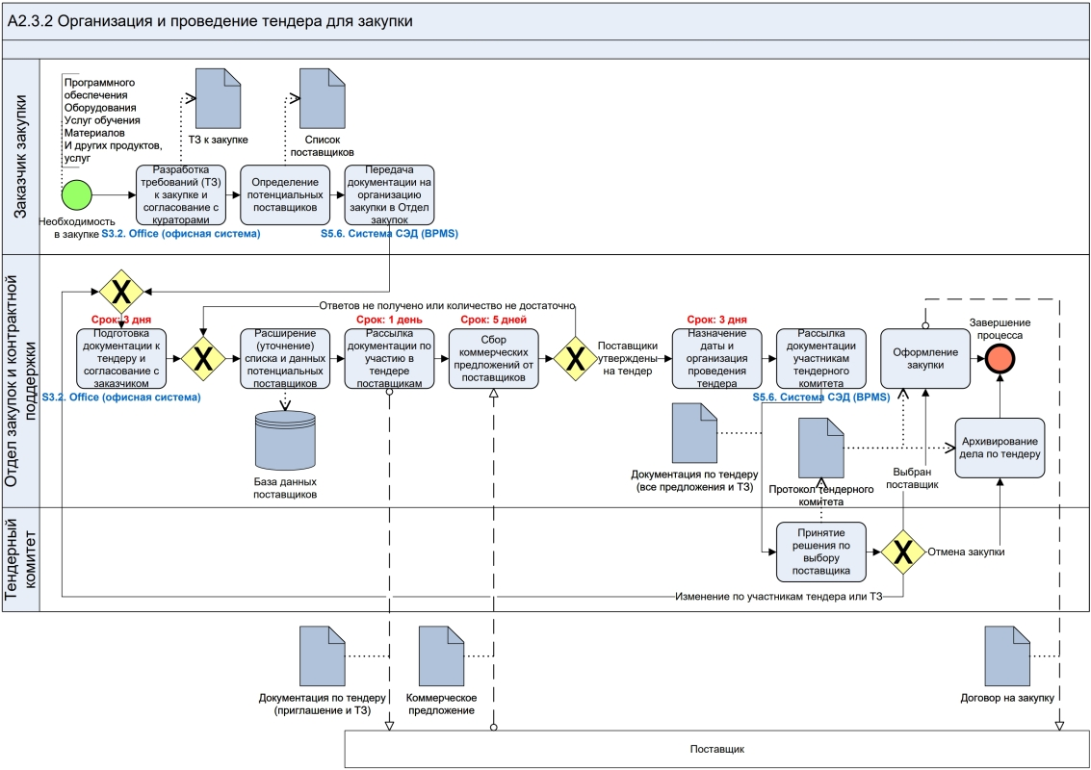Image resolution: width=1091 pixels, height=770 pixels.
Task: Click 'S5.6. Система СЭД (BPMS)' in Заказчик lane
Action: point(389,234)
